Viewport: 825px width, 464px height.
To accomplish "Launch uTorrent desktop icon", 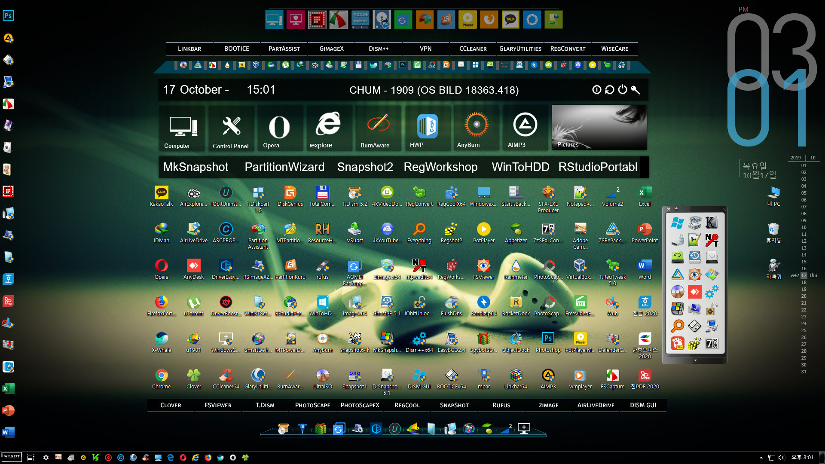I will point(193,305).
